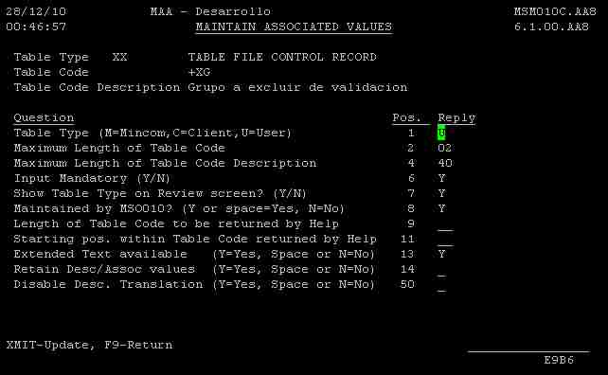Click the Table Type value XX
Screen dimensions: 608x375
coord(119,57)
